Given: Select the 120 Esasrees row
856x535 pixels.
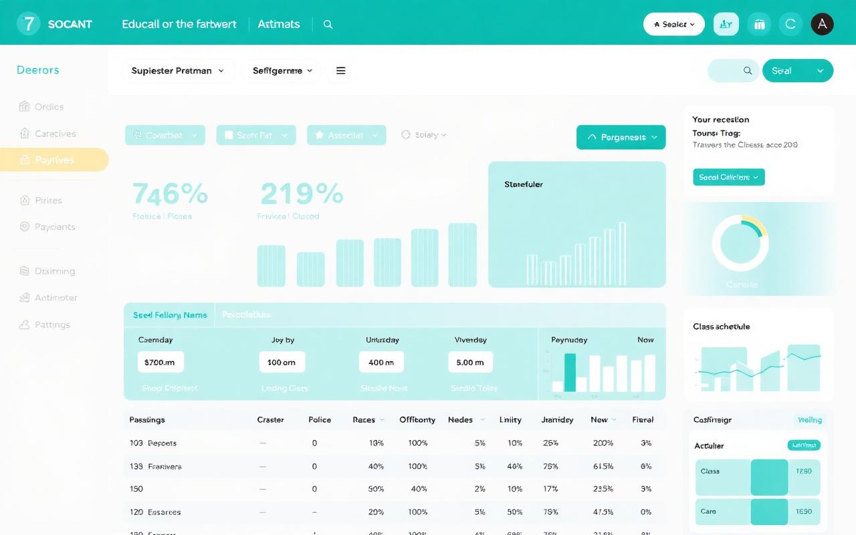Looking at the screenshot, I should click(395, 512).
